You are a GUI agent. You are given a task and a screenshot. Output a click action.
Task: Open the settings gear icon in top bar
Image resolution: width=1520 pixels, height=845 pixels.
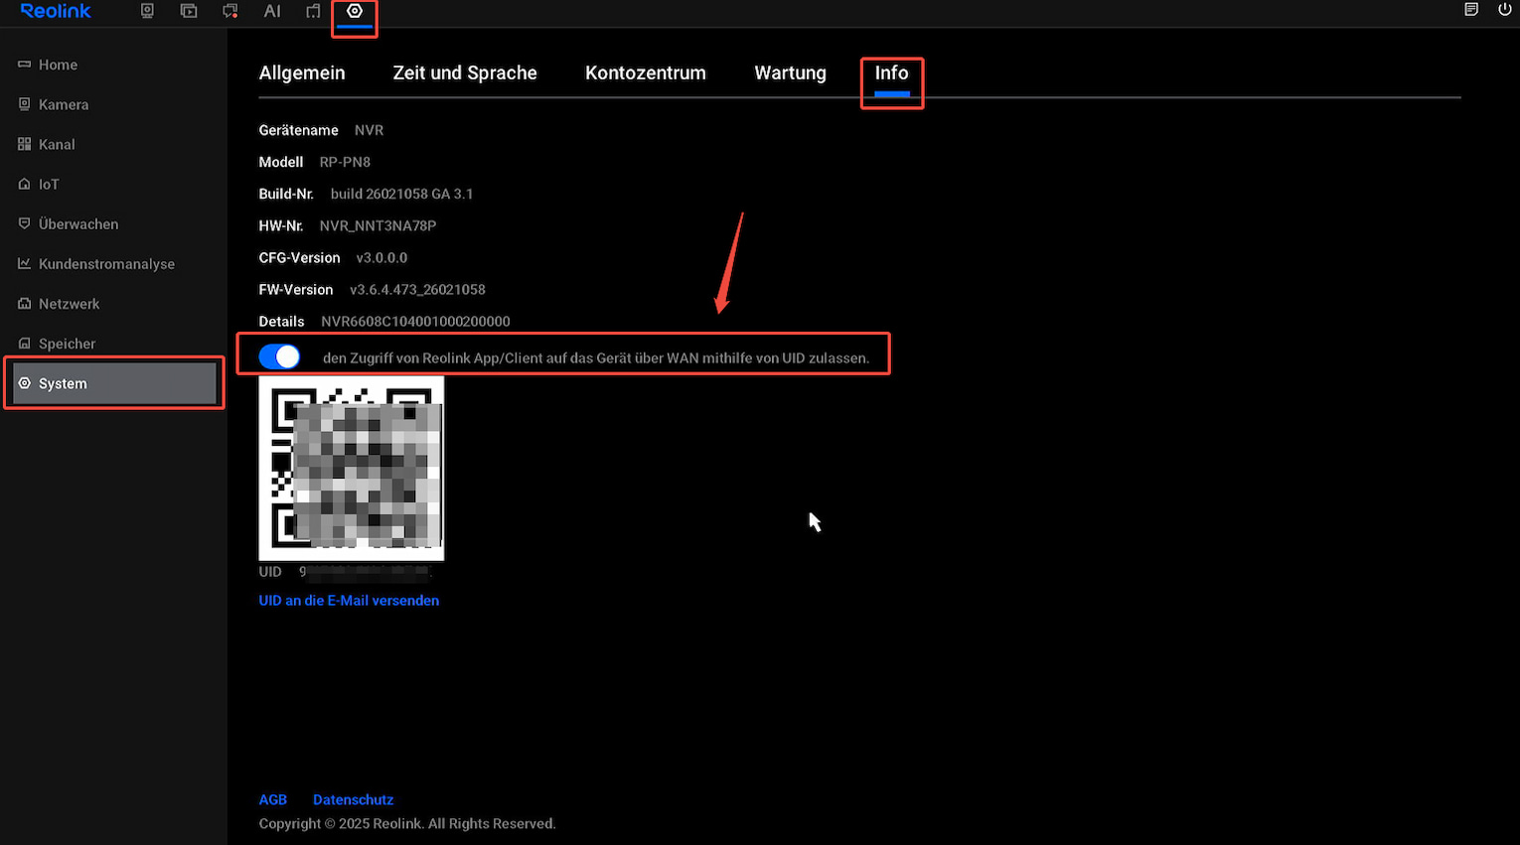pyautogui.click(x=355, y=11)
